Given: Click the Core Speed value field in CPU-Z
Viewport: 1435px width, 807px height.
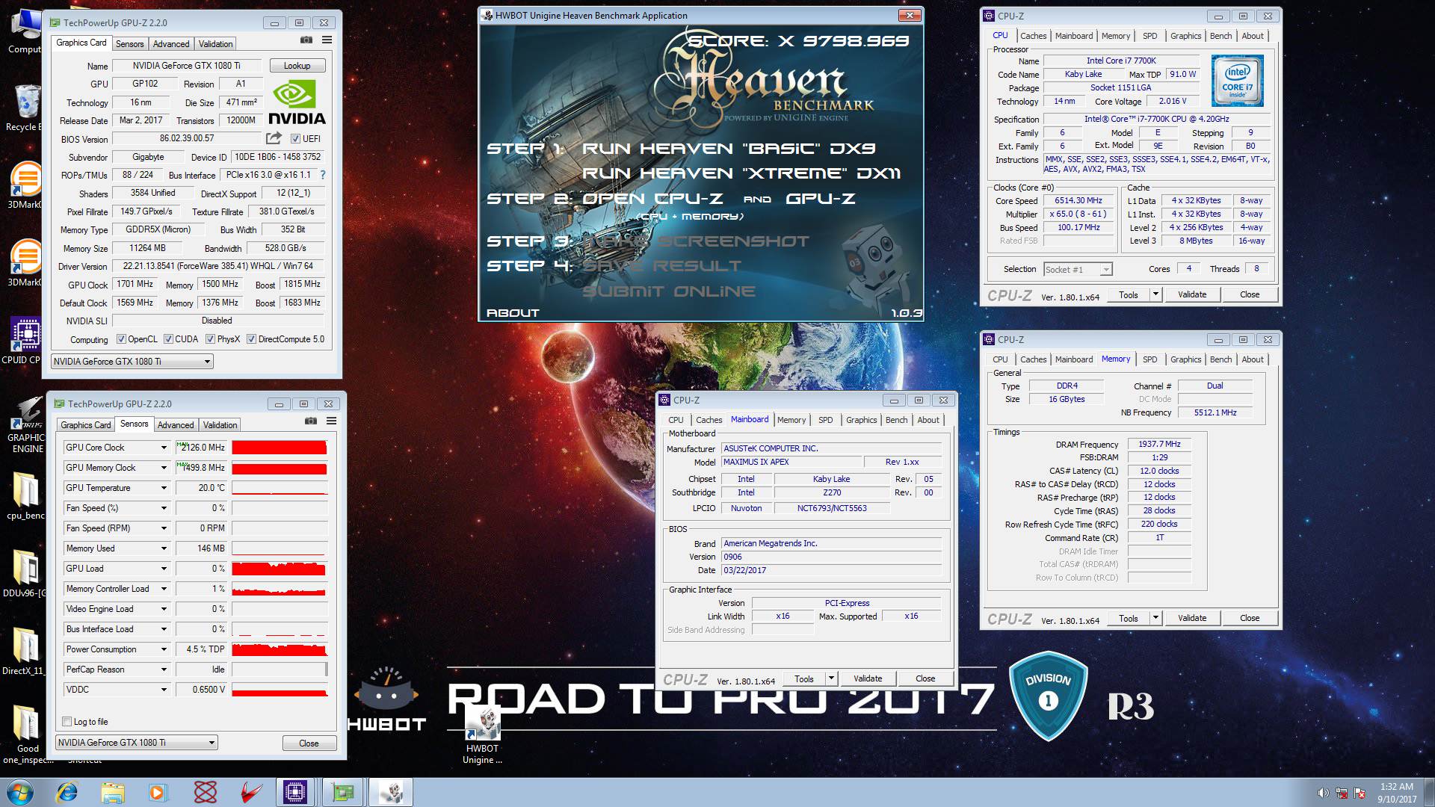Looking at the screenshot, I should coord(1078,200).
